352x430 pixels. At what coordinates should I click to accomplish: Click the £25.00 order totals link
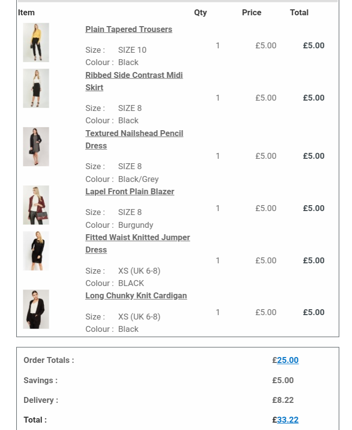(287, 360)
